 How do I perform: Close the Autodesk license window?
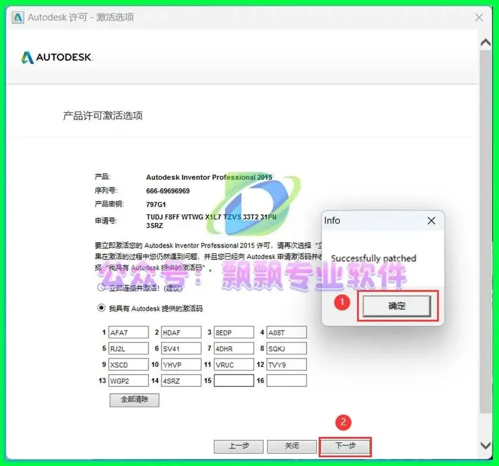click(x=479, y=17)
